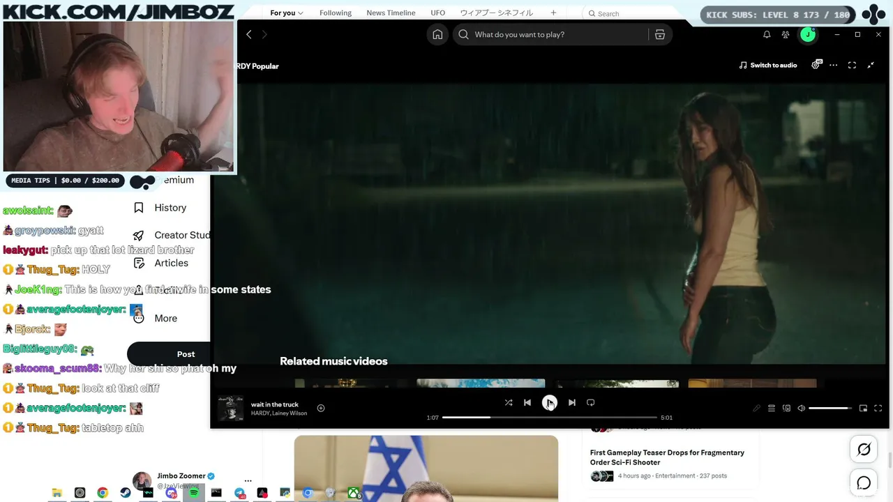Open the green J profile avatar menu
Screen dimensions: 893x502
807,35
